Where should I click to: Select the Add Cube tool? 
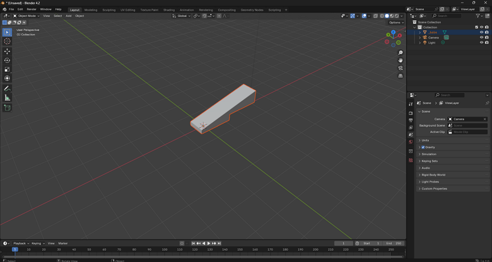point(7,108)
